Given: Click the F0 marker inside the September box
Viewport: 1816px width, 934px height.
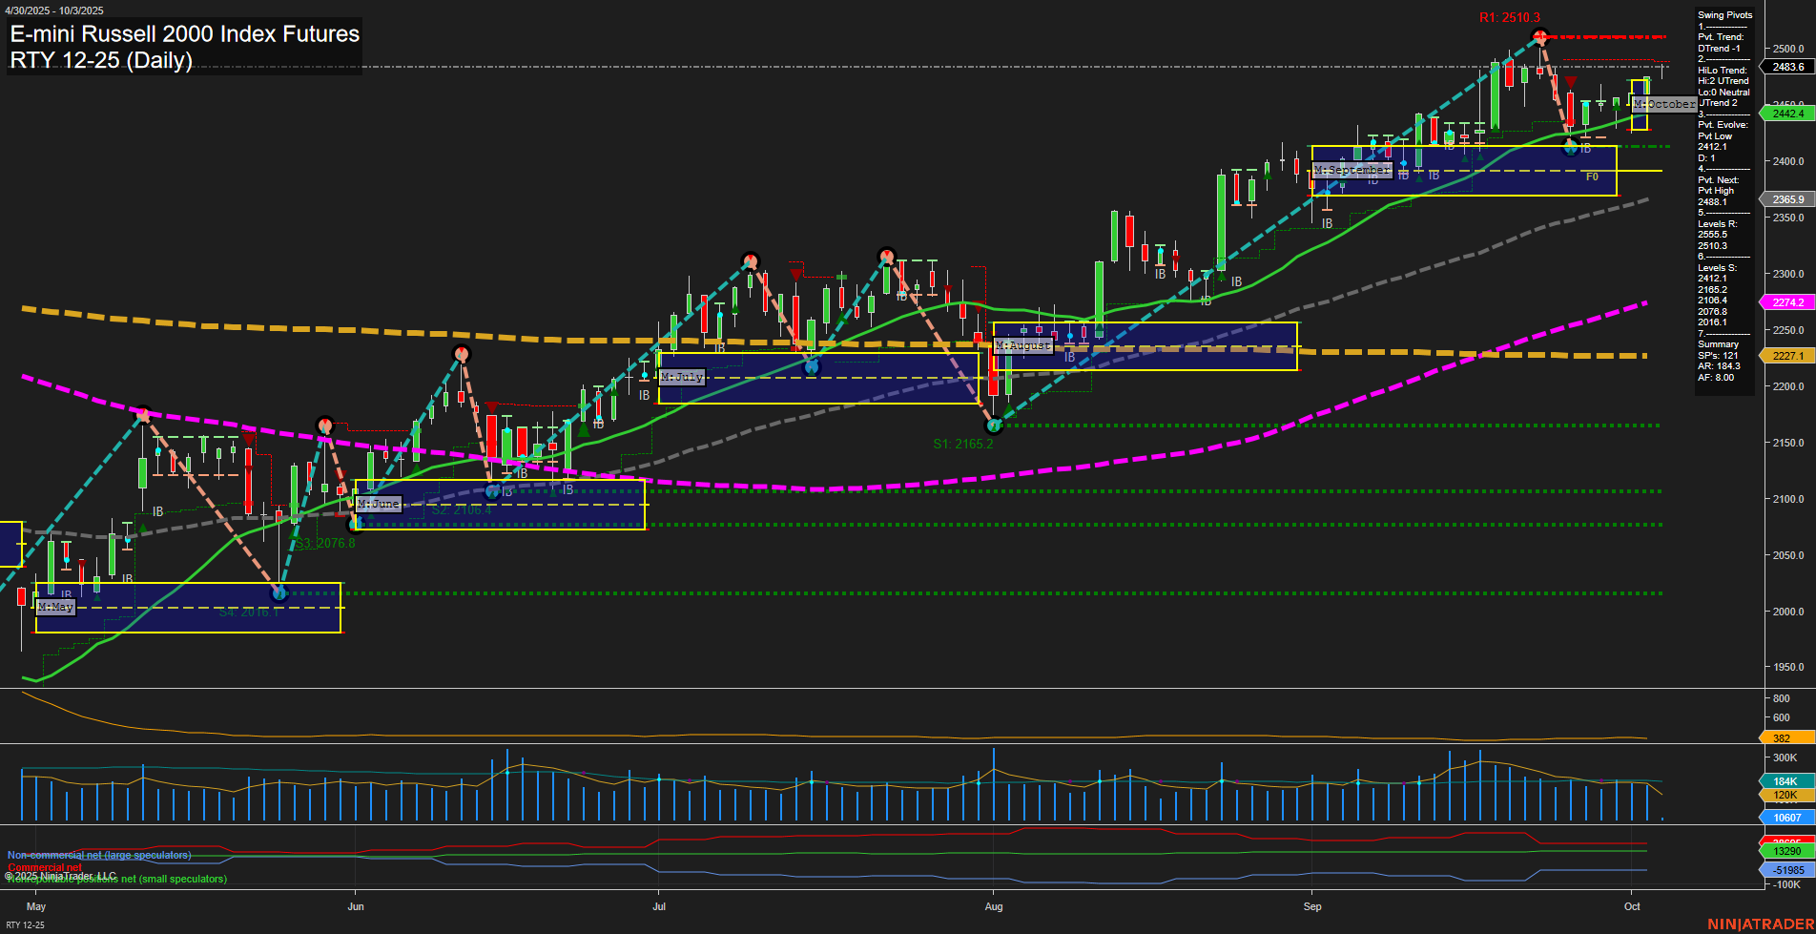Looking at the screenshot, I should [x=1592, y=176].
